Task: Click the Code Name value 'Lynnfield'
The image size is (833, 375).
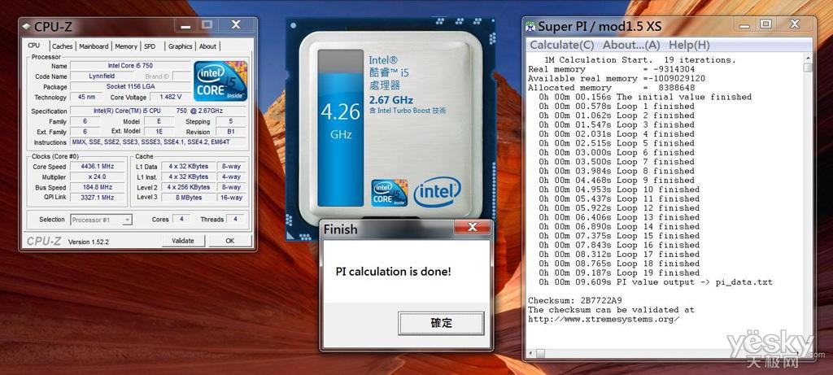Action: [103, 76]
